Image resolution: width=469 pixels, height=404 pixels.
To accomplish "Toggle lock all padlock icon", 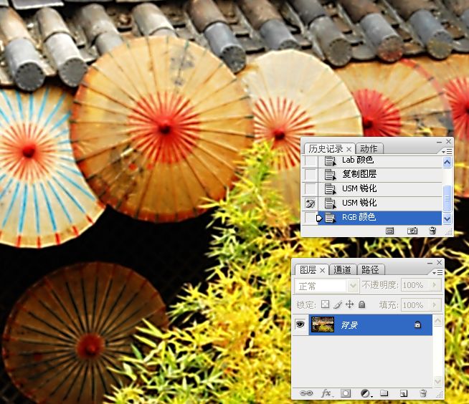I will (362, 304).
